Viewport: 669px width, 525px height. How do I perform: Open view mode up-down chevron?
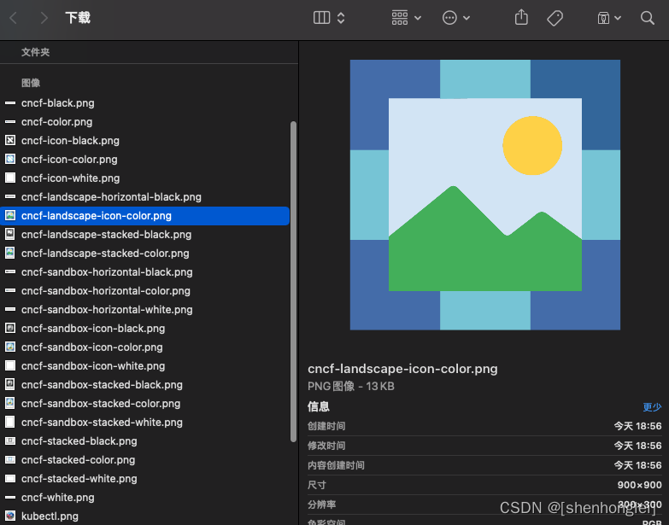pos(340,18)
